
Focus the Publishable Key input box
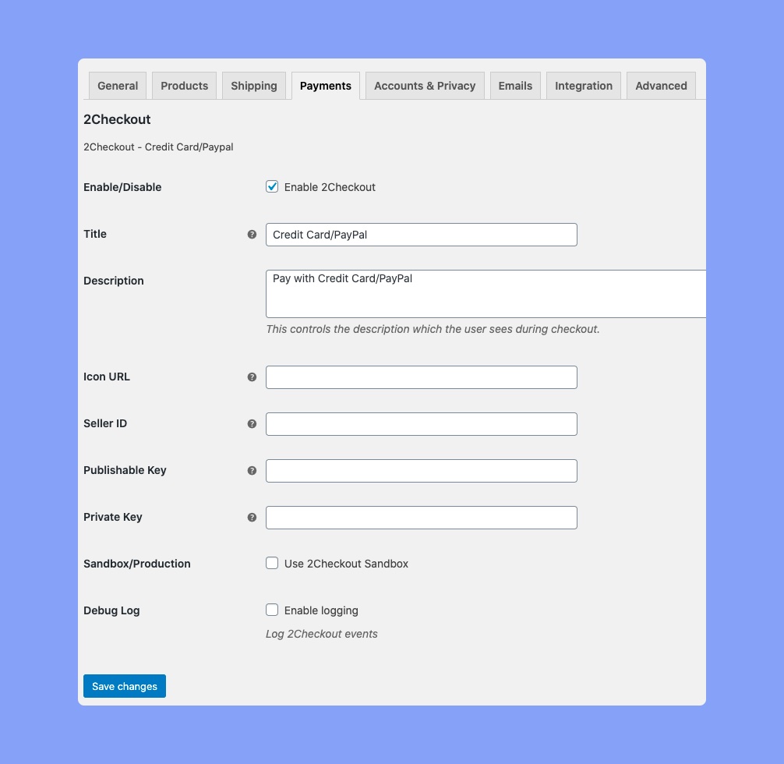(422, 471)
